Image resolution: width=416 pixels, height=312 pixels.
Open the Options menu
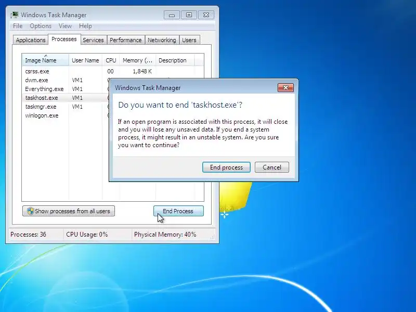click(x=41, y=26)
